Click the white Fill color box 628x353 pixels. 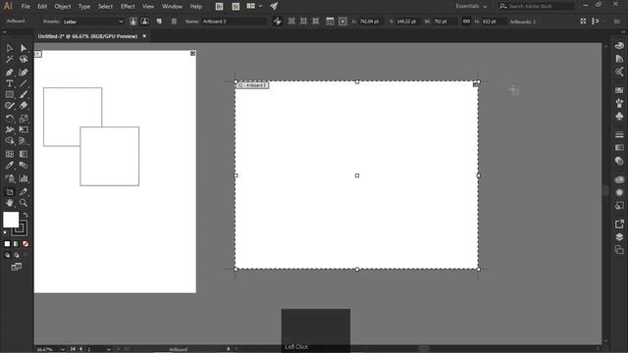click(x=11, y=220)
